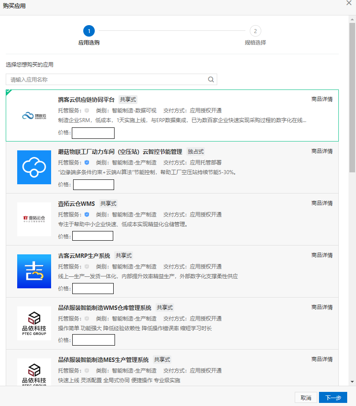
Task: Click the 快速上线 灵活配置 description
Action: 119,380
